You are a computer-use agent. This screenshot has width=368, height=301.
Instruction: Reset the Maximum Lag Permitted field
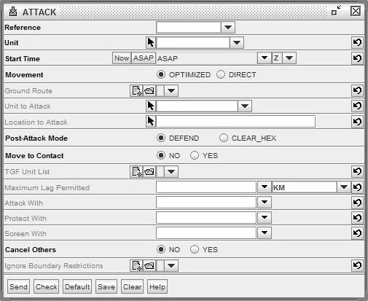coord(357,187)
